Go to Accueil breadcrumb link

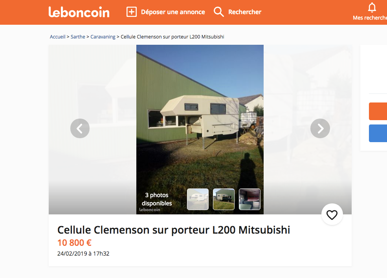[57, 37]
